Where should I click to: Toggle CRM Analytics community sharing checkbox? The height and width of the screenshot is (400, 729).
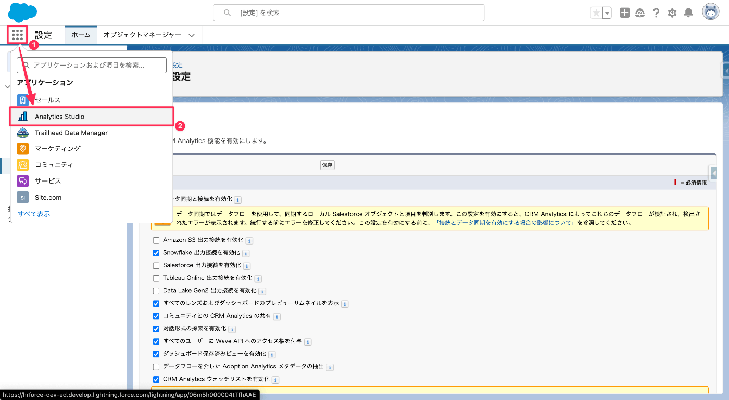coord(156,316)
